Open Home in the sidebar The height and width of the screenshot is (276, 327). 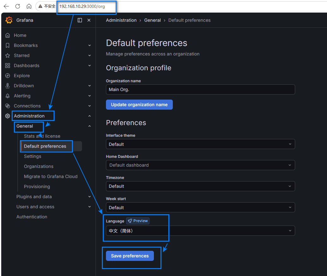pos(20,35)
